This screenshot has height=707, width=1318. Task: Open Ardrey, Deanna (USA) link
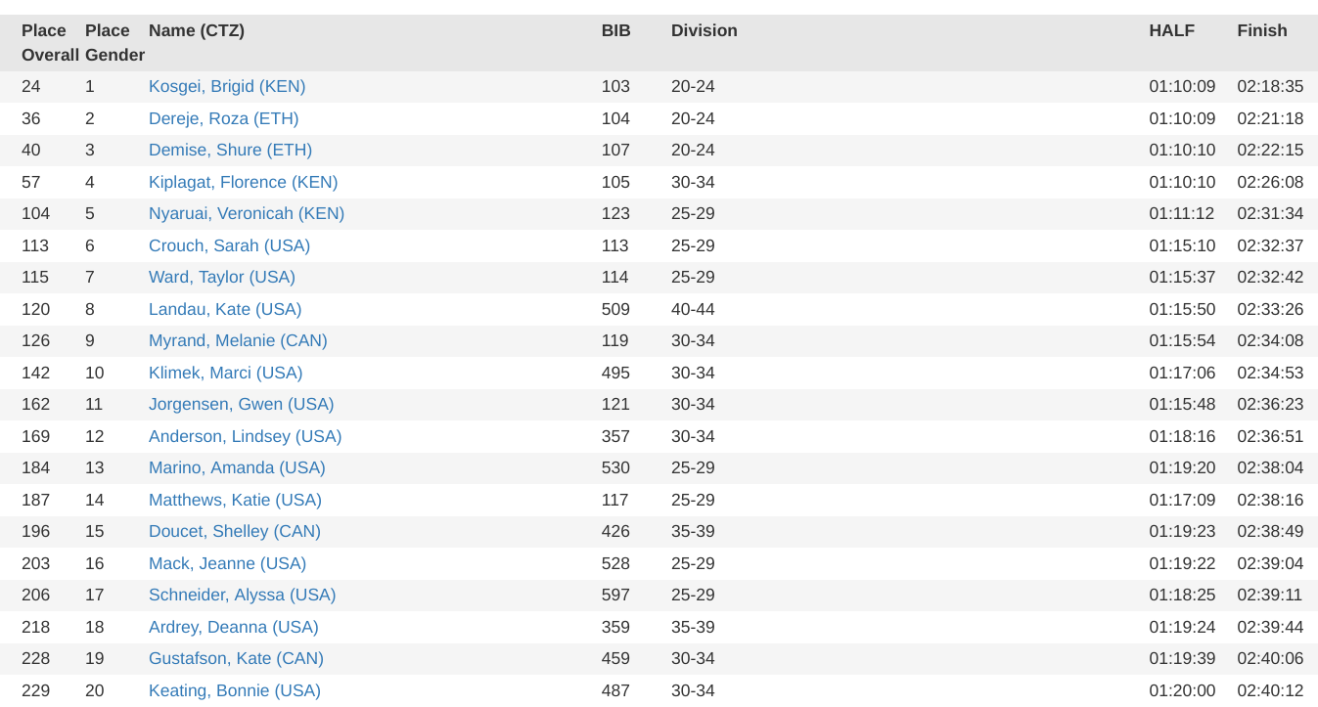pos(234,627)
